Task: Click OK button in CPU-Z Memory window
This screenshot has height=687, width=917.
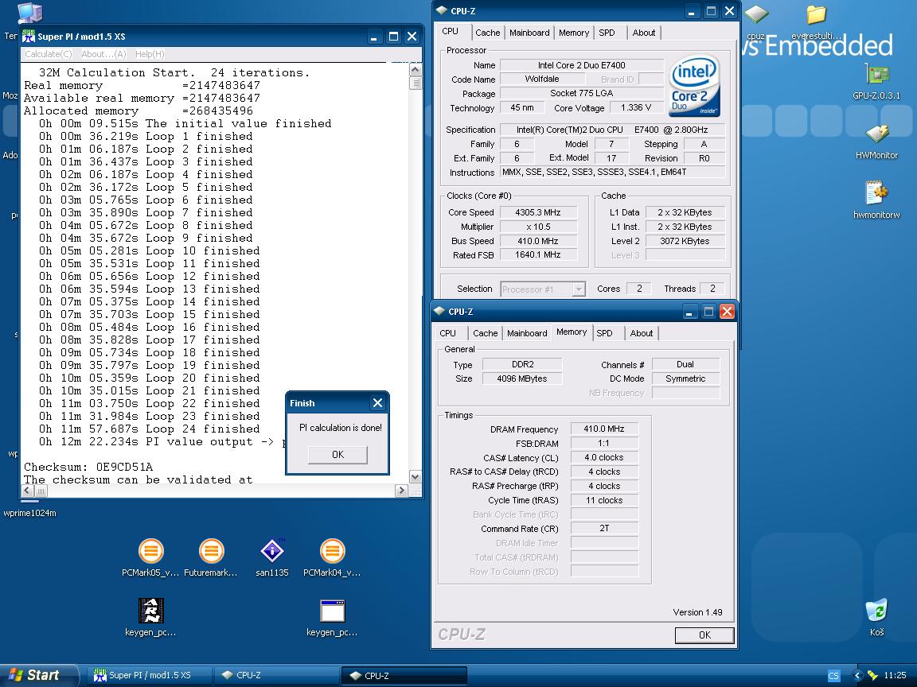Action: click(704, 635)
